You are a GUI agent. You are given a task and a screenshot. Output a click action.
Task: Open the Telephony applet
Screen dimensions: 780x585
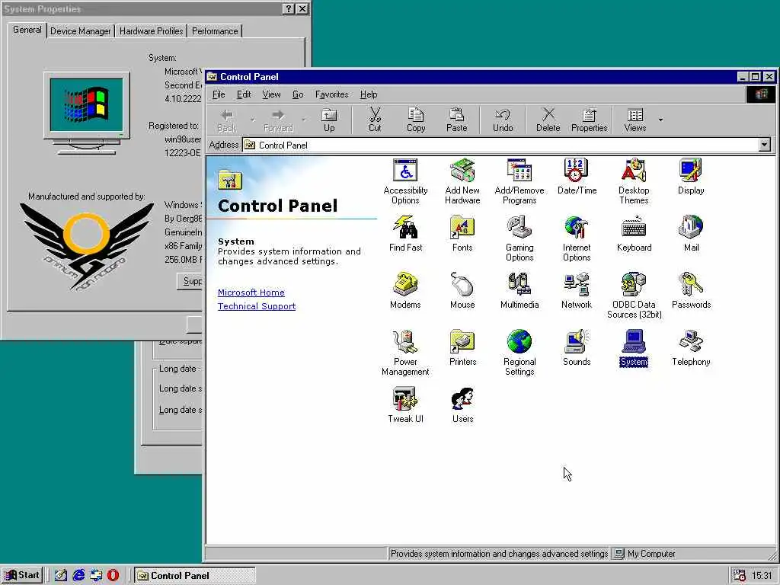[x=691, y=348]
